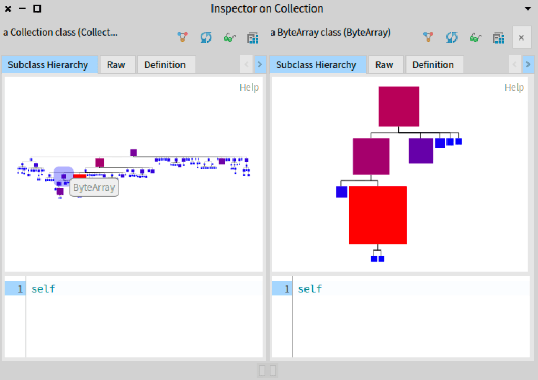Click the refresh icon in the ByteArray pane
The image size is (538, 380).
(x=452, y=37)
